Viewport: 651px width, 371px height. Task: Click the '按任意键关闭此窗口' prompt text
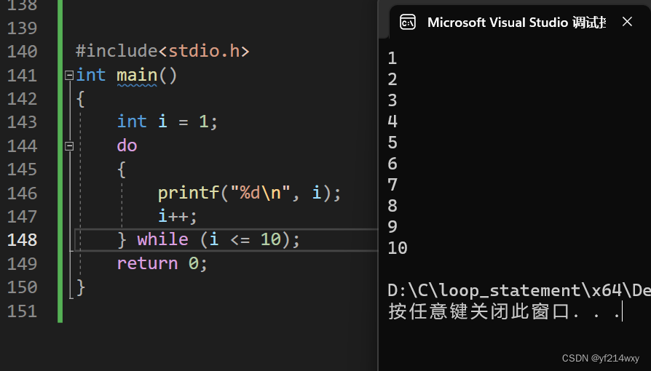pos(478,311)
